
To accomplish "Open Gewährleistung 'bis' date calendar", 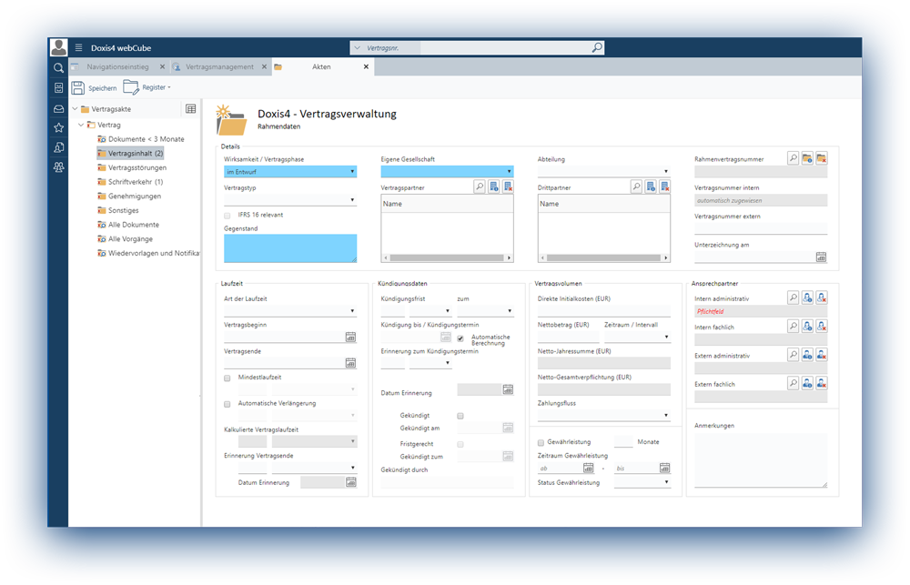I will 664,468.
